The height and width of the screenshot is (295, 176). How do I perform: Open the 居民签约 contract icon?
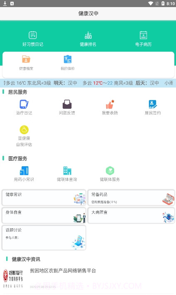[x=153, y=104]
